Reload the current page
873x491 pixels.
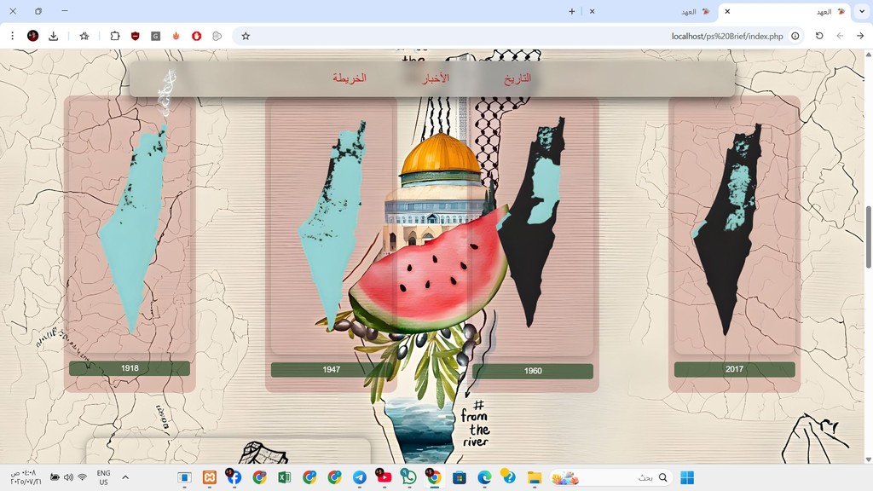(x=819, y=36)
